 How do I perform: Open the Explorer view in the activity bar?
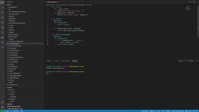click(2, 2)
